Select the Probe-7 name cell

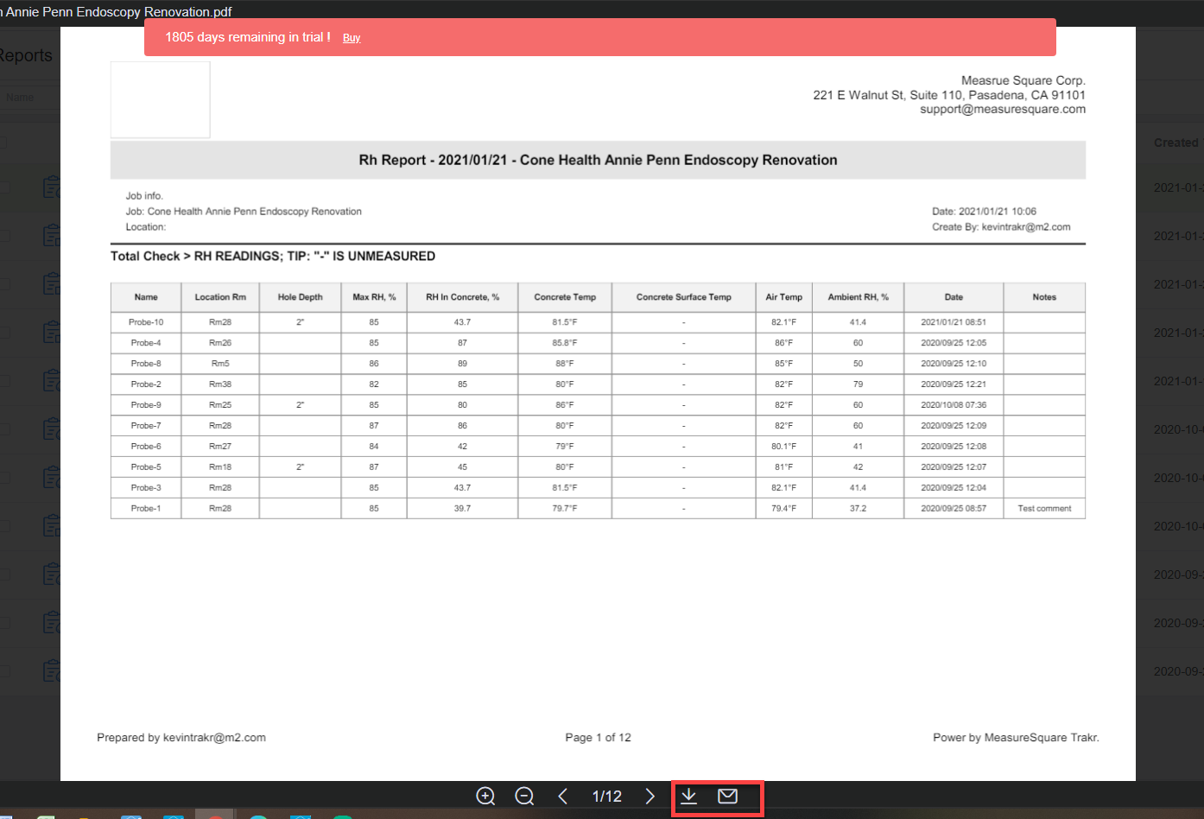click(146, 426)
